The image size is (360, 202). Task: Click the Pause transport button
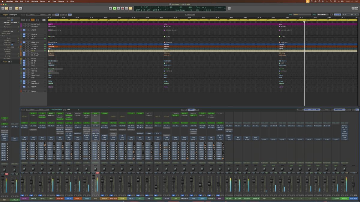(118, 8)
